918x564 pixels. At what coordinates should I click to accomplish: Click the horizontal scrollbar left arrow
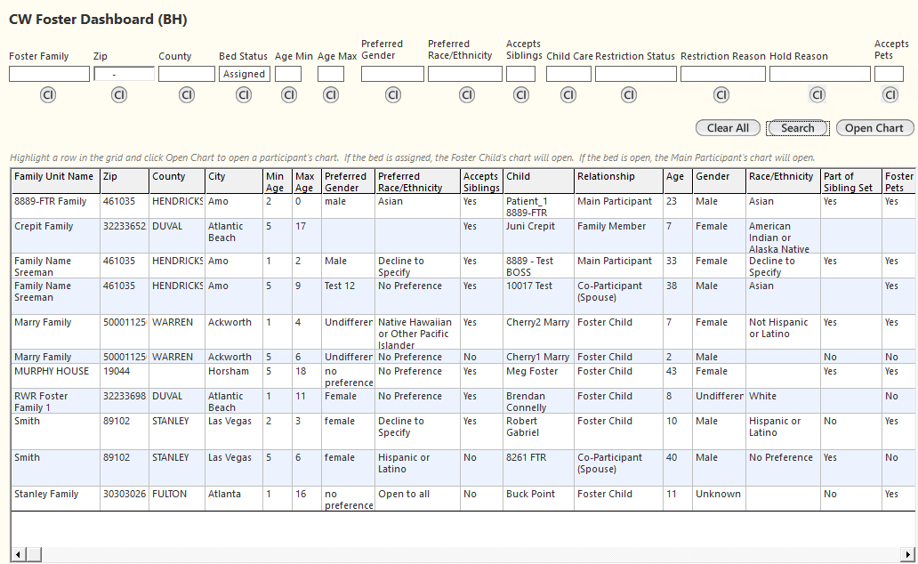click(18, 554)
